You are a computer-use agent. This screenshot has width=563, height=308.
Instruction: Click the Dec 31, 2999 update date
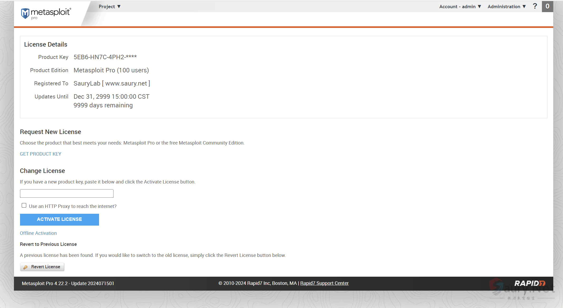coord(111,97)
